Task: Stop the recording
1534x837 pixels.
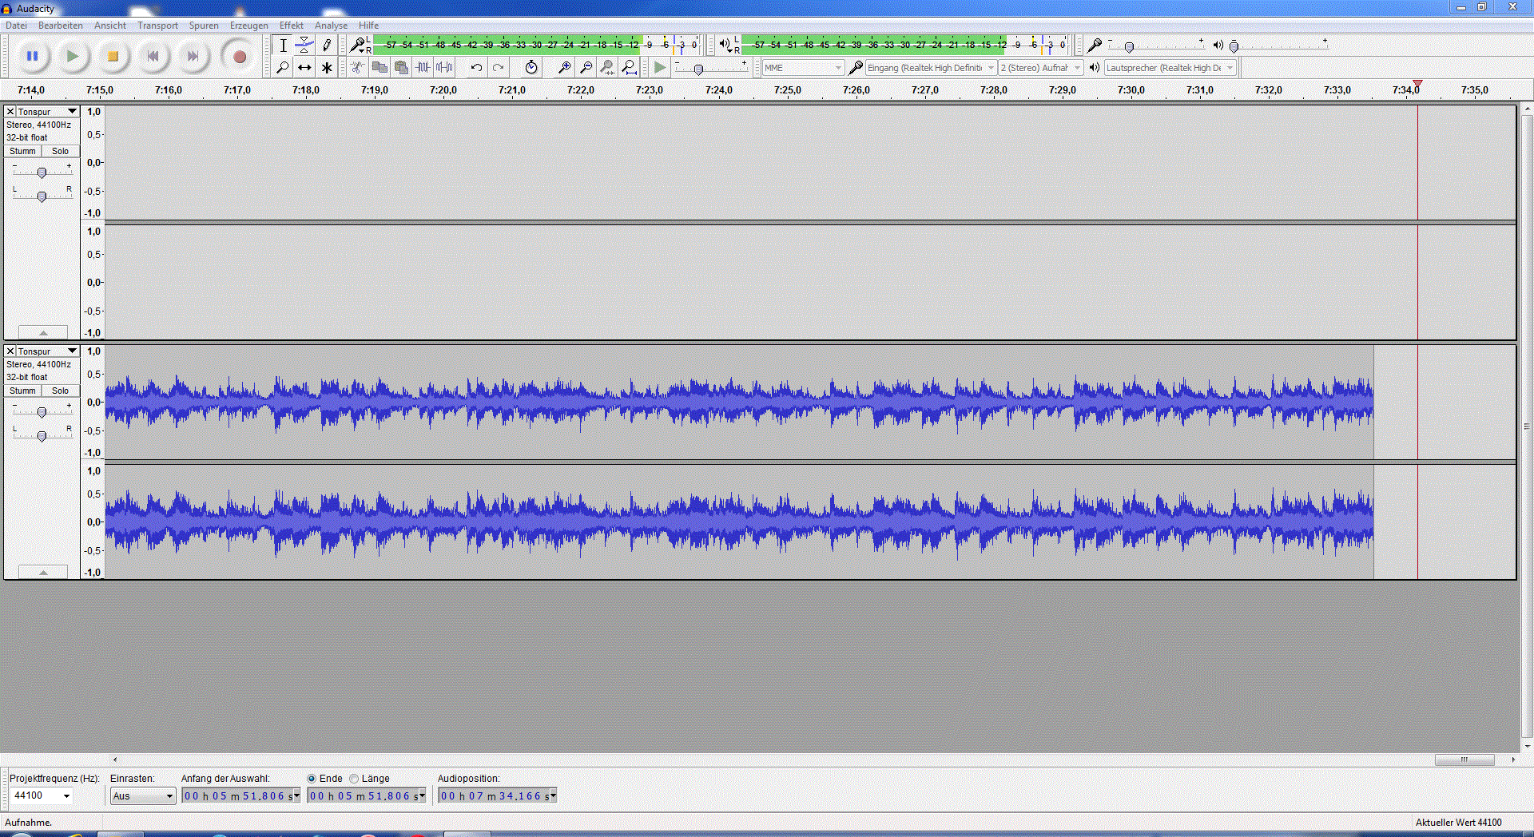Action: [113, 56]
